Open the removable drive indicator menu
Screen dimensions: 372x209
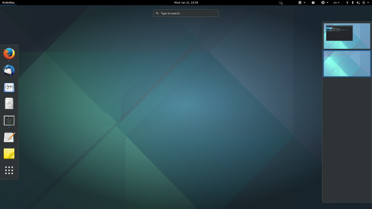pyautogui.click(x=301, y=3)
